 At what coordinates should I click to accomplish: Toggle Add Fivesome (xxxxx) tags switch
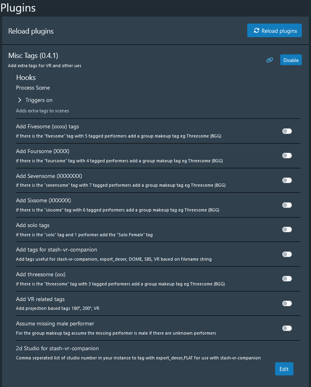click(x=287, y=131)
